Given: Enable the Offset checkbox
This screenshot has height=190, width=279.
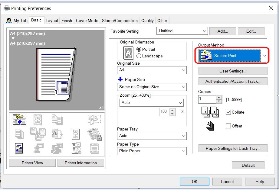Looking at the screenshot, I should [228, 126].
